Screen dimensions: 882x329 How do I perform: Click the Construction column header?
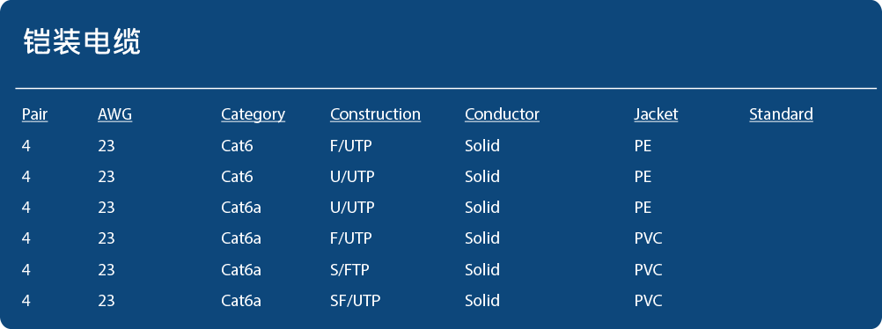click(375, 114)
